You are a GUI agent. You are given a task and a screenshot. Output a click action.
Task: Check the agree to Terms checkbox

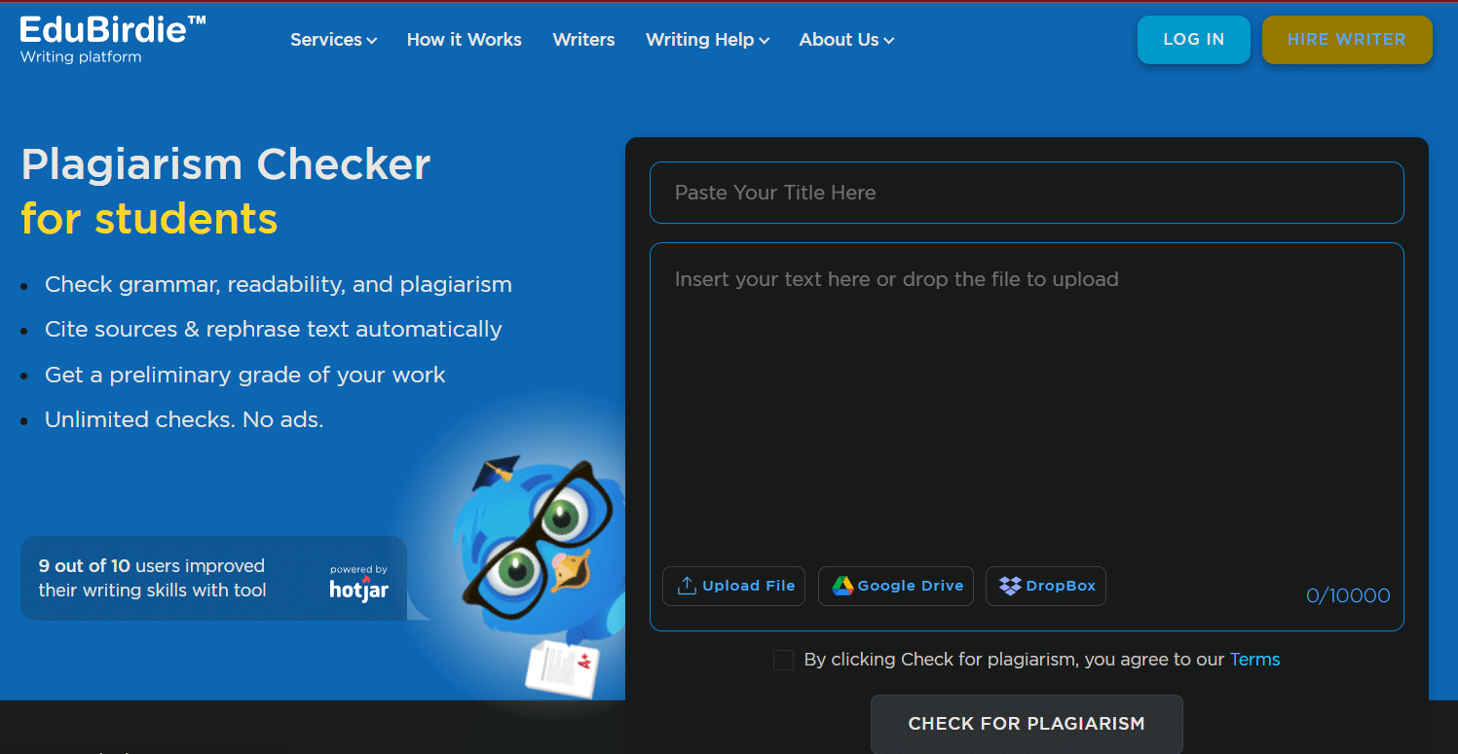tap(783, 661)
